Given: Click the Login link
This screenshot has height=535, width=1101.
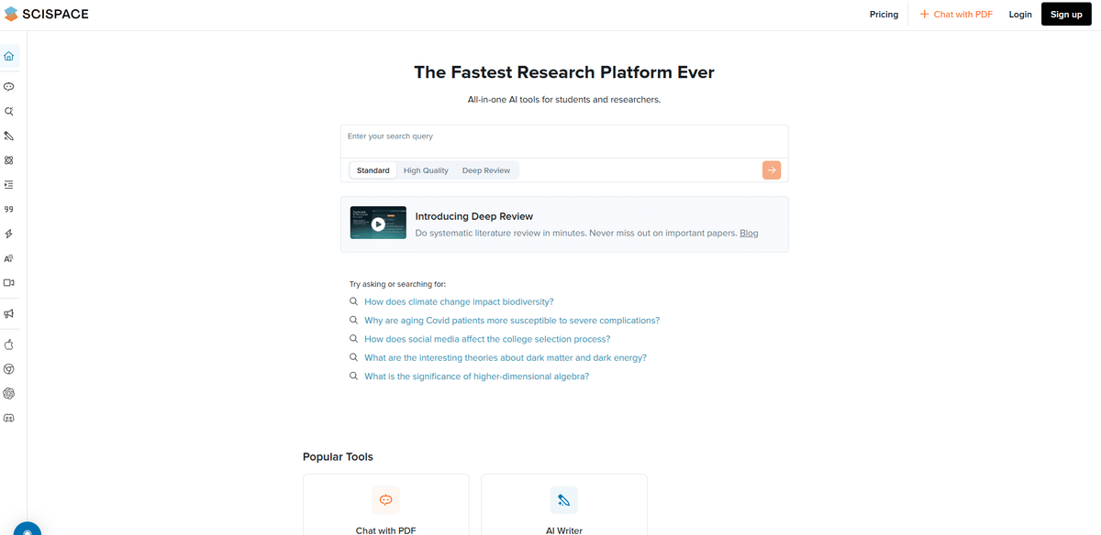Looking at the screenshot, I should coord(1020,15).
